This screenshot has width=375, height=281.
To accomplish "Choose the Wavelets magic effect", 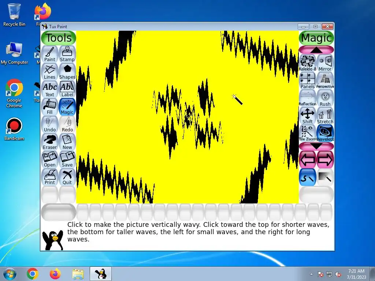I will (x=325, y=133).
